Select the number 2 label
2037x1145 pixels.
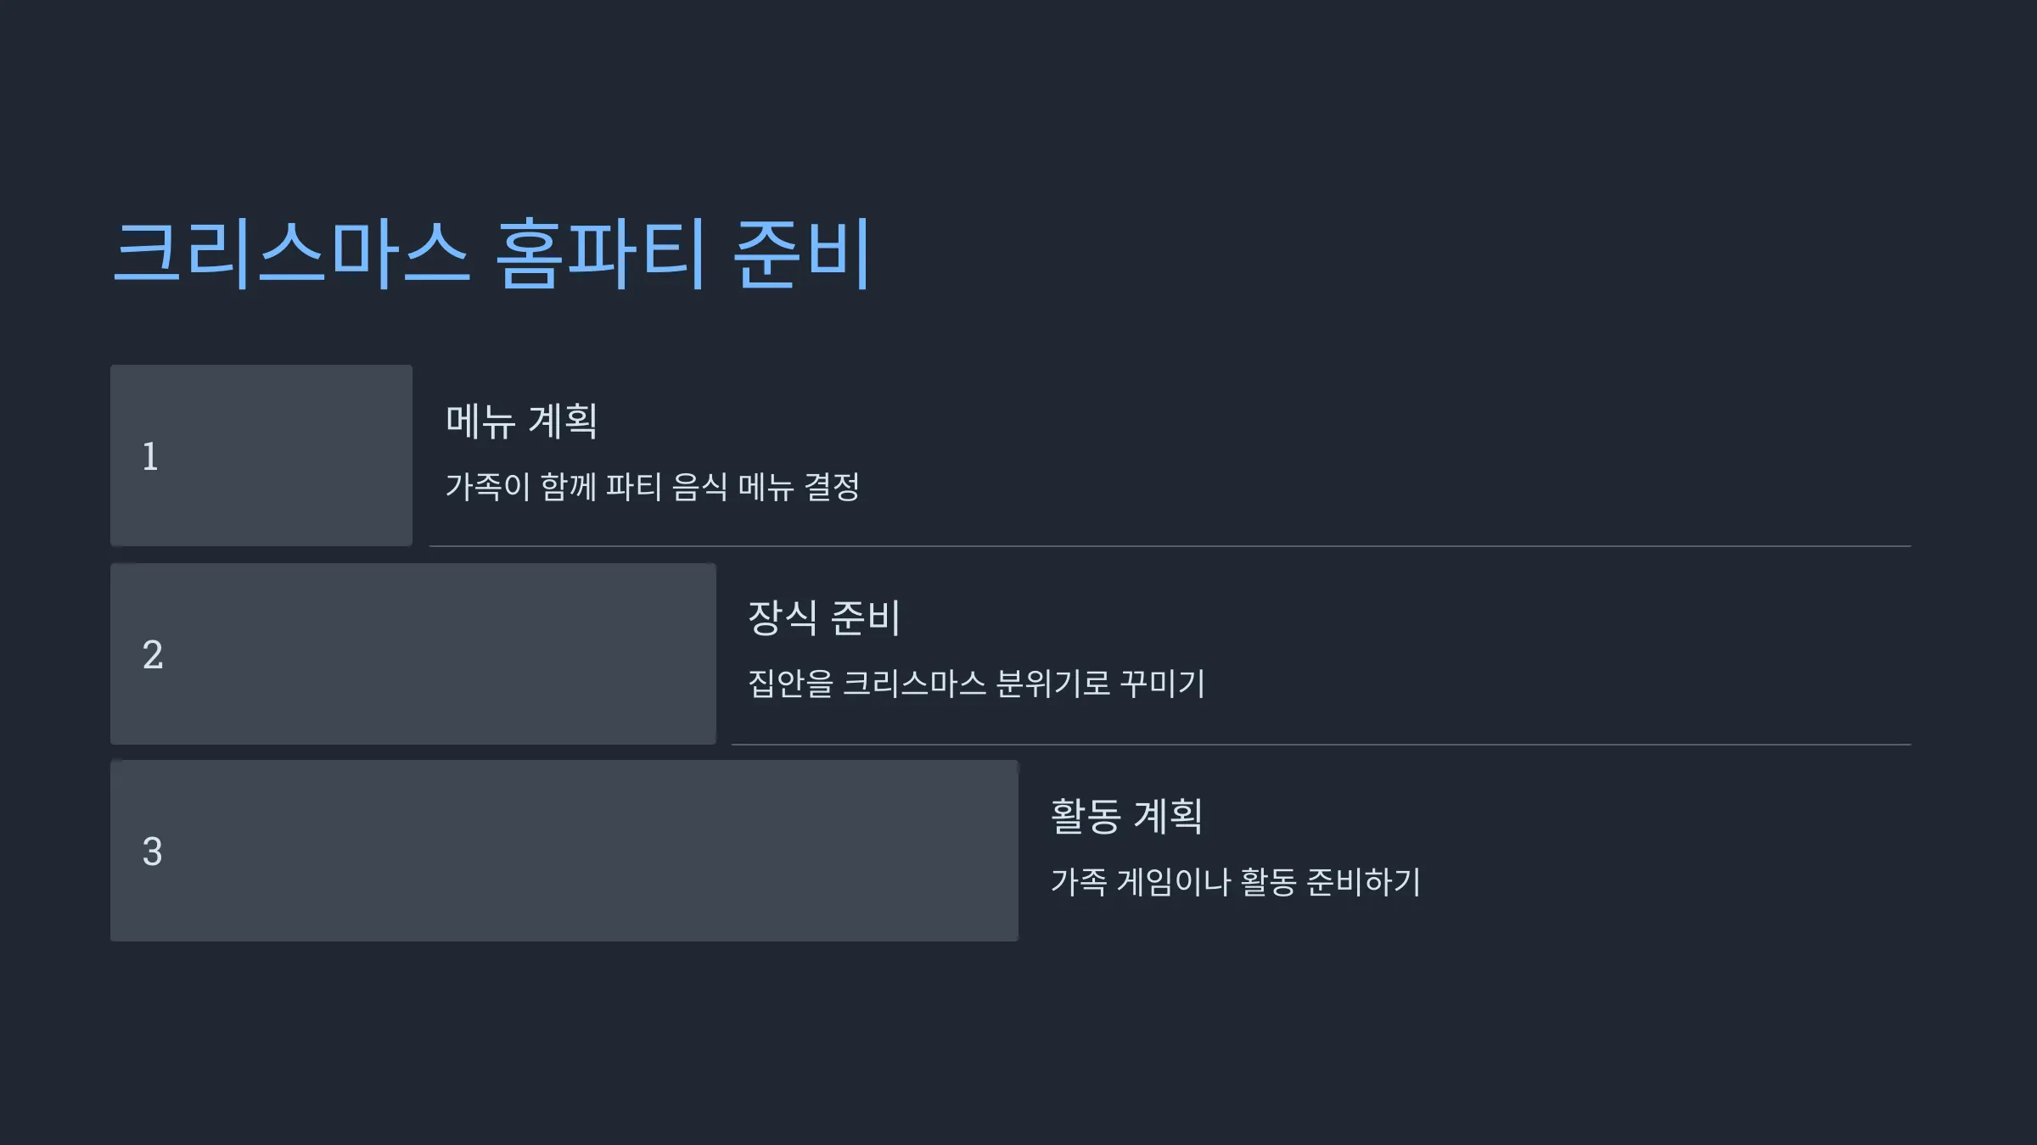tap(153, 655)
